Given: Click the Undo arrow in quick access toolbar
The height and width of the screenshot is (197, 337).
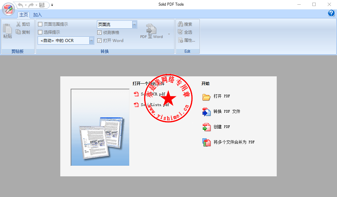Looking at the screenshot, I should [20, 5].
